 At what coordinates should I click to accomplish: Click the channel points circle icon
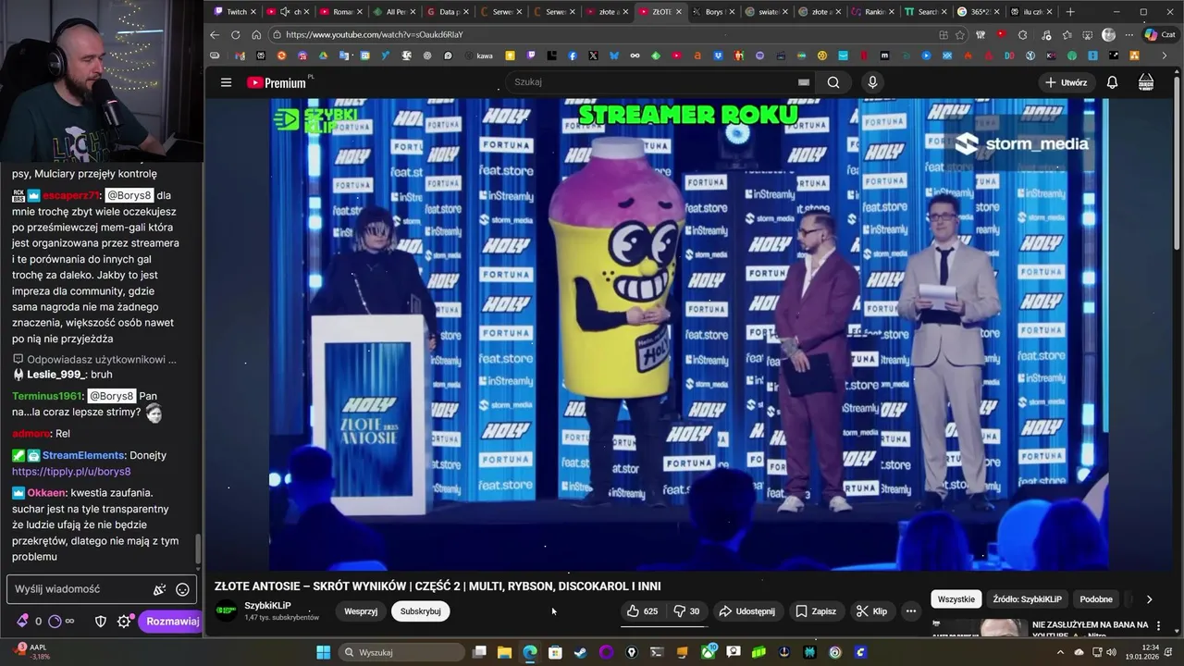click(x=54, y=622)
